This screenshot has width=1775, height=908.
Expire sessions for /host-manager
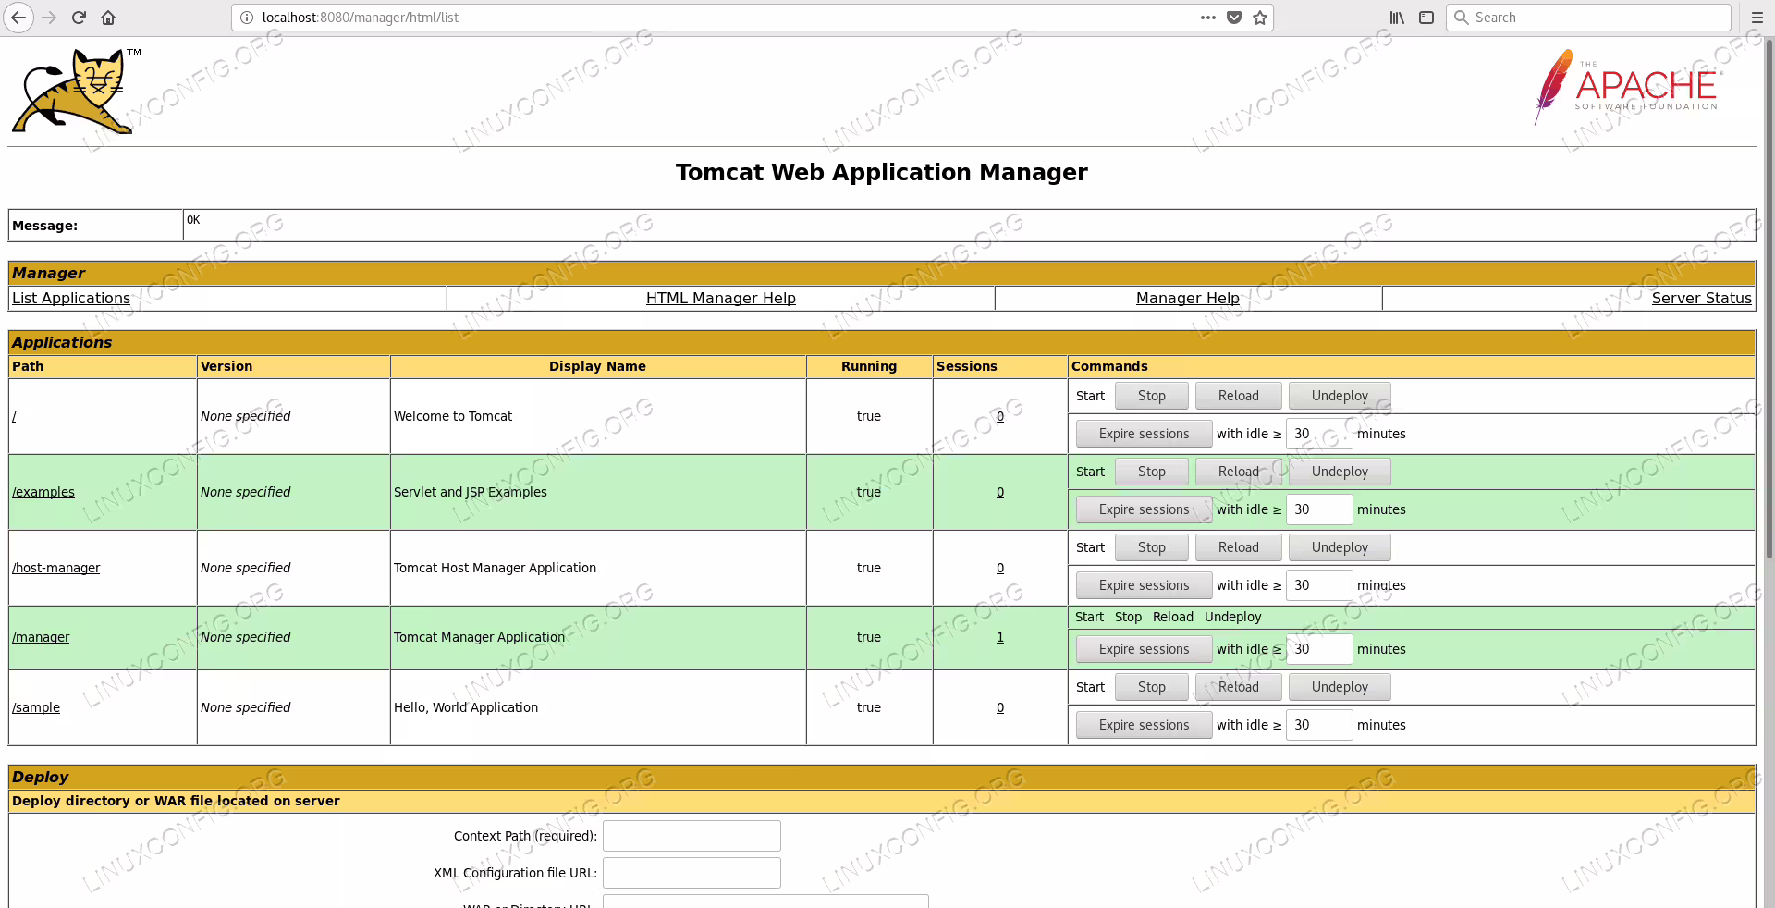(1145, 585)
